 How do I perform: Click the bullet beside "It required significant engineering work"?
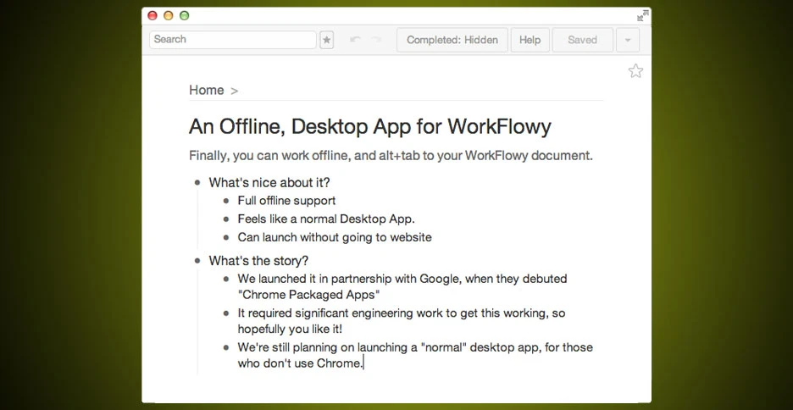pos(226,313)
